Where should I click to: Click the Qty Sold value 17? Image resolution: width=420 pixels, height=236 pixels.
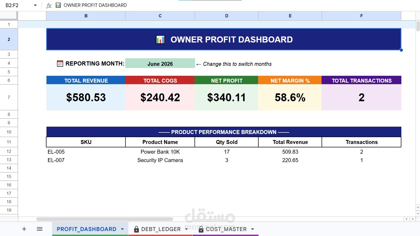coord(227,152)
